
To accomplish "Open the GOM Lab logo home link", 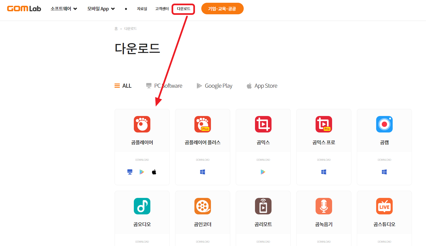I will point(24,9).
